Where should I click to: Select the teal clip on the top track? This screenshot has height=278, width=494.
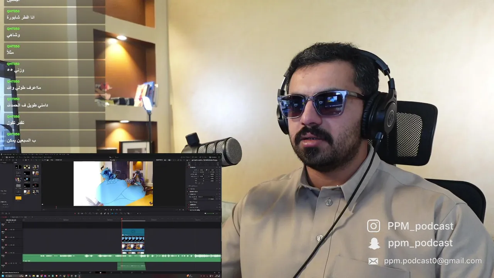point(133,232)
